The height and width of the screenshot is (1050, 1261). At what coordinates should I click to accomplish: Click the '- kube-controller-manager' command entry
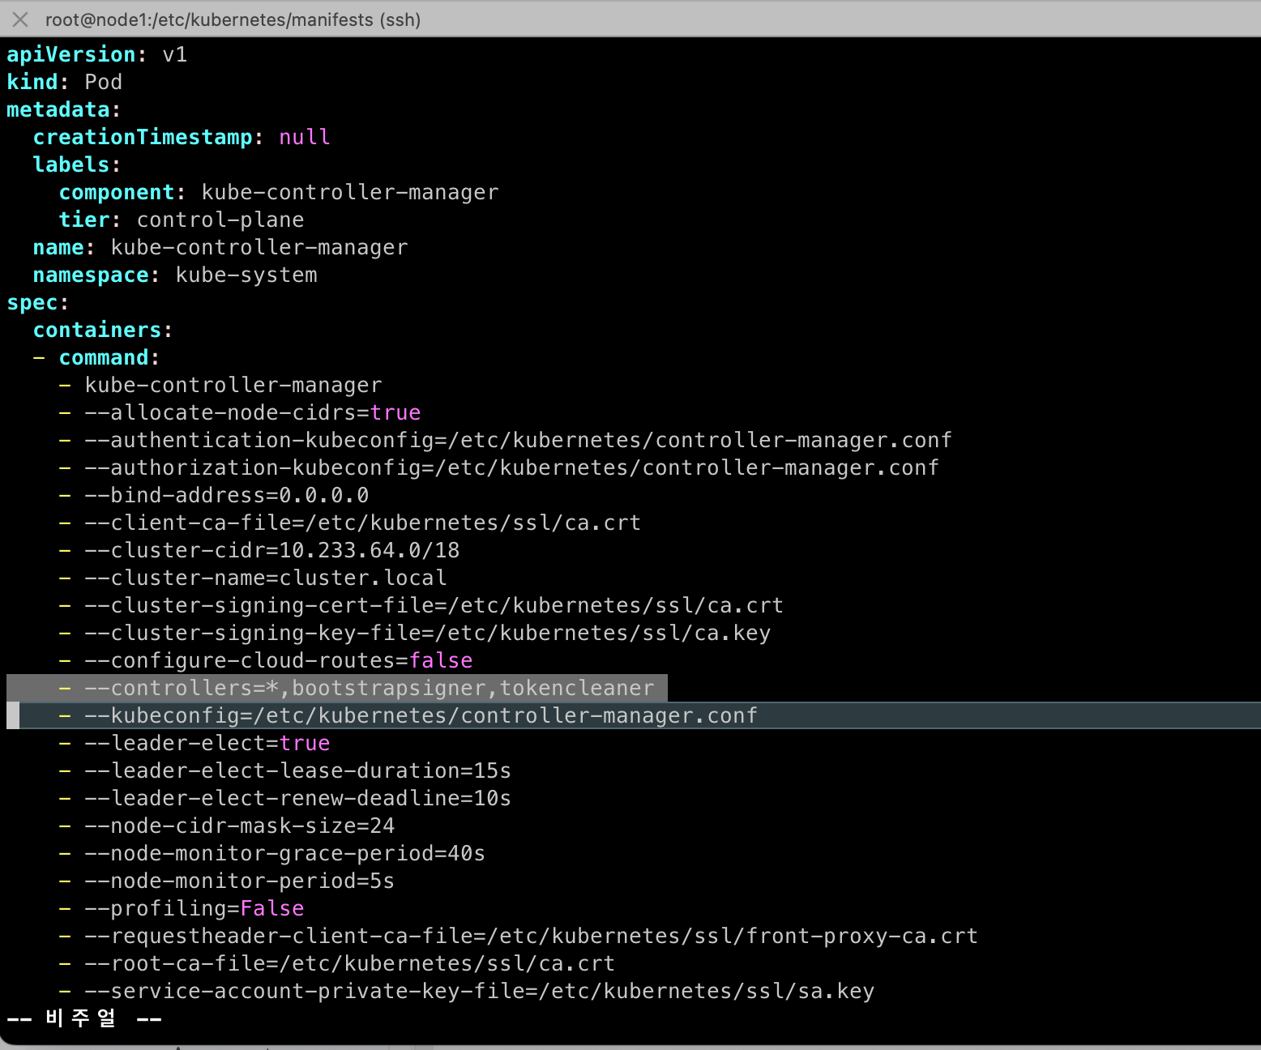pos(220,385)
